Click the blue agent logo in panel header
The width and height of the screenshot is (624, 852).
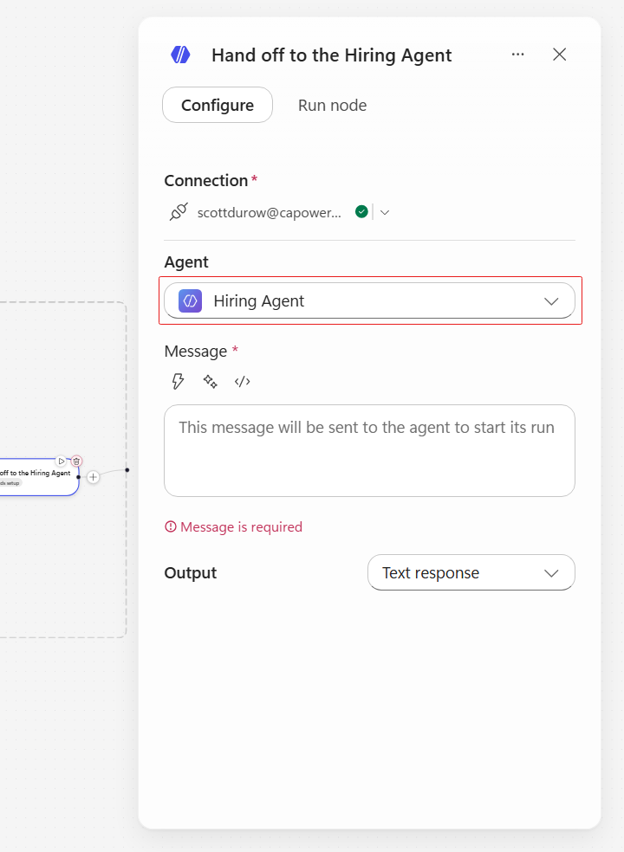click(x=180, y=55)
